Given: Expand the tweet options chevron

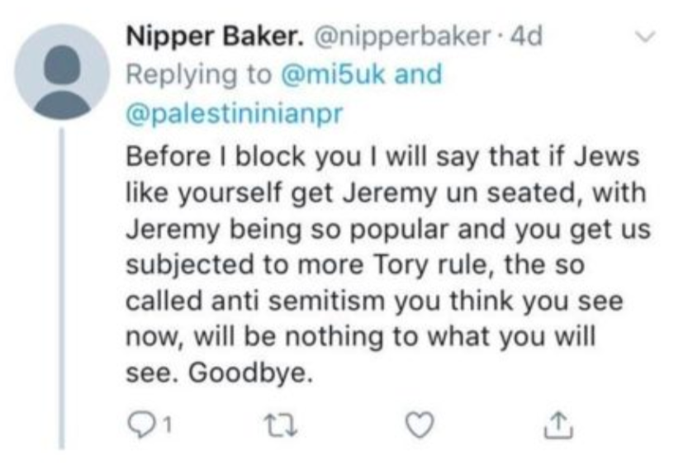Looking at the screenshot, I should (x=646, y=37).
